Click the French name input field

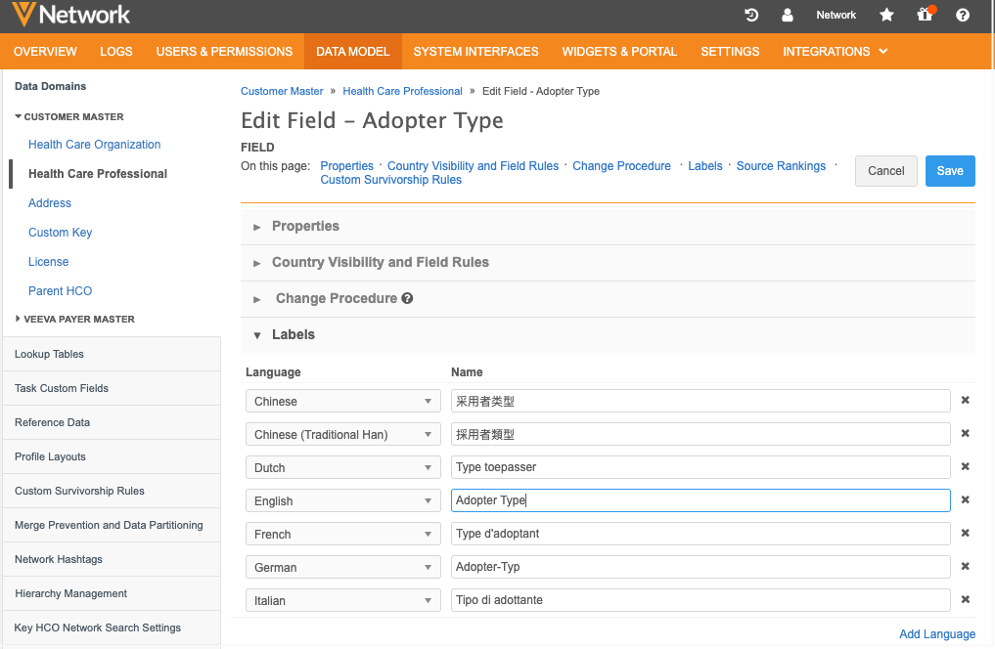pyautogui.click(x=700, y=534)
